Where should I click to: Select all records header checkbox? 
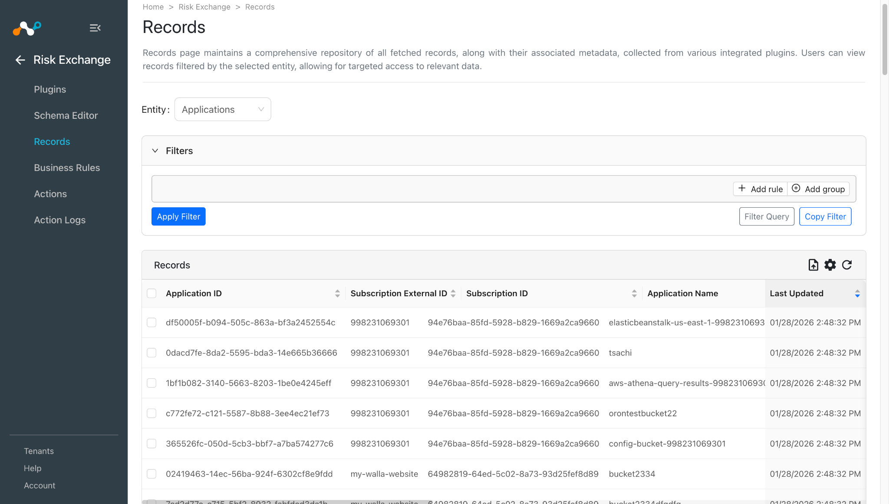[151, 294]
